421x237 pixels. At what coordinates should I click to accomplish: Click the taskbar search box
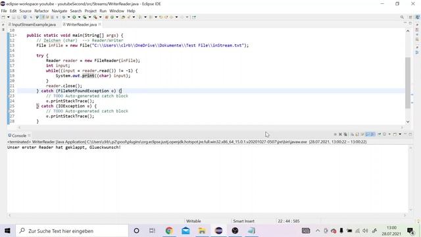pos(72,231)
